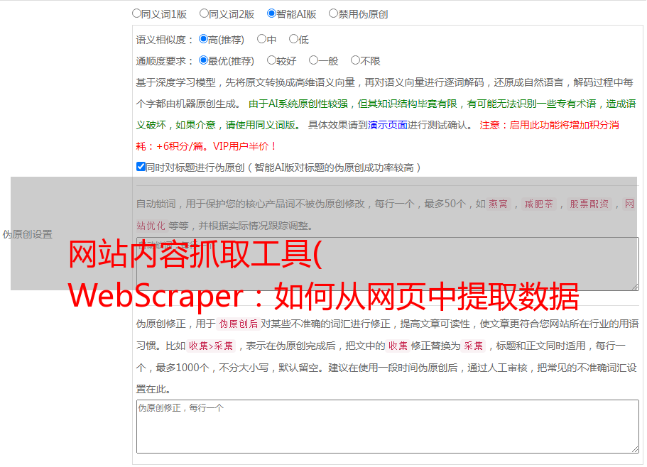647x467 pixels.
Task: Choose the 智能AI版 radio button
Action: coord(271,13)
